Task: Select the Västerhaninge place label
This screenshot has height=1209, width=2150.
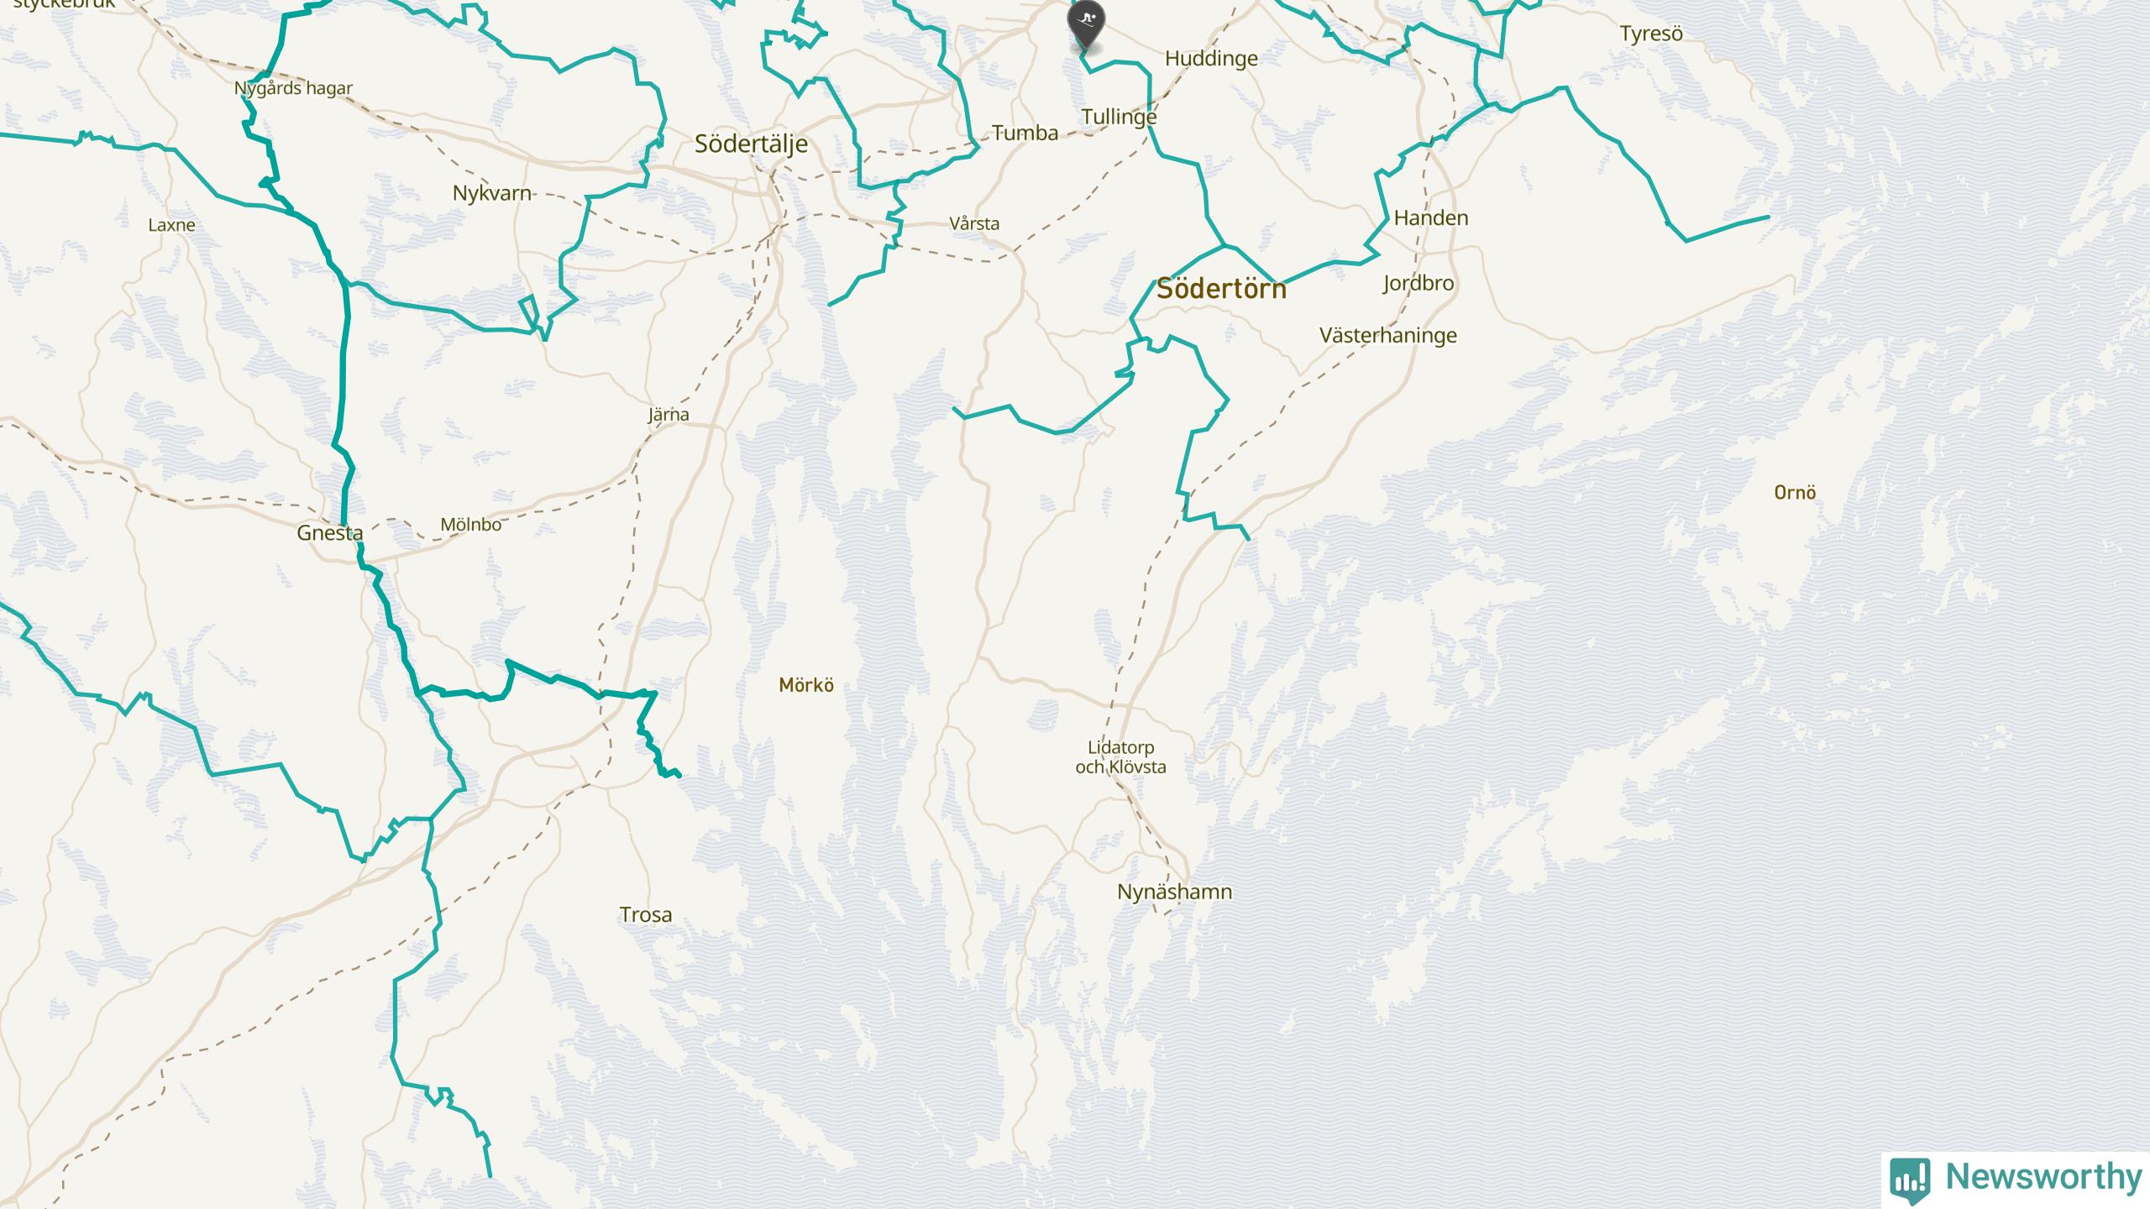Action: pos(1388,336)
